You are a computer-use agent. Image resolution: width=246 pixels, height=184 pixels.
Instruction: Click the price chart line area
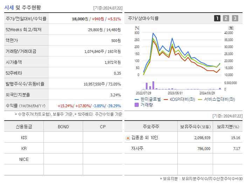click(182, 54)
